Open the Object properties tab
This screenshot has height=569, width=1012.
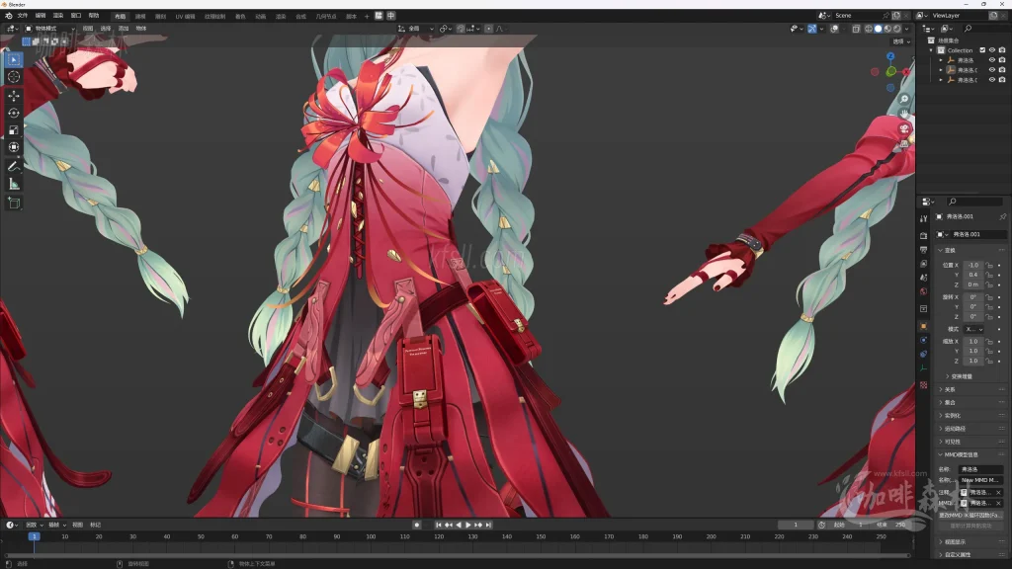pos(924,326)
